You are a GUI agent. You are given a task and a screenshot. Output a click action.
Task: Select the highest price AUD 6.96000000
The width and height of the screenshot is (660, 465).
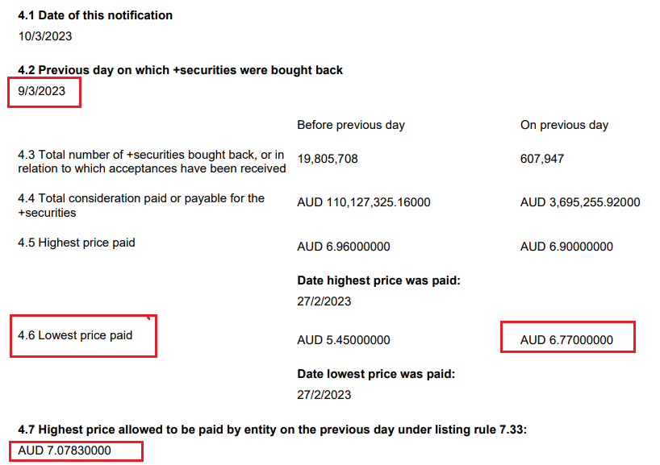344,247
